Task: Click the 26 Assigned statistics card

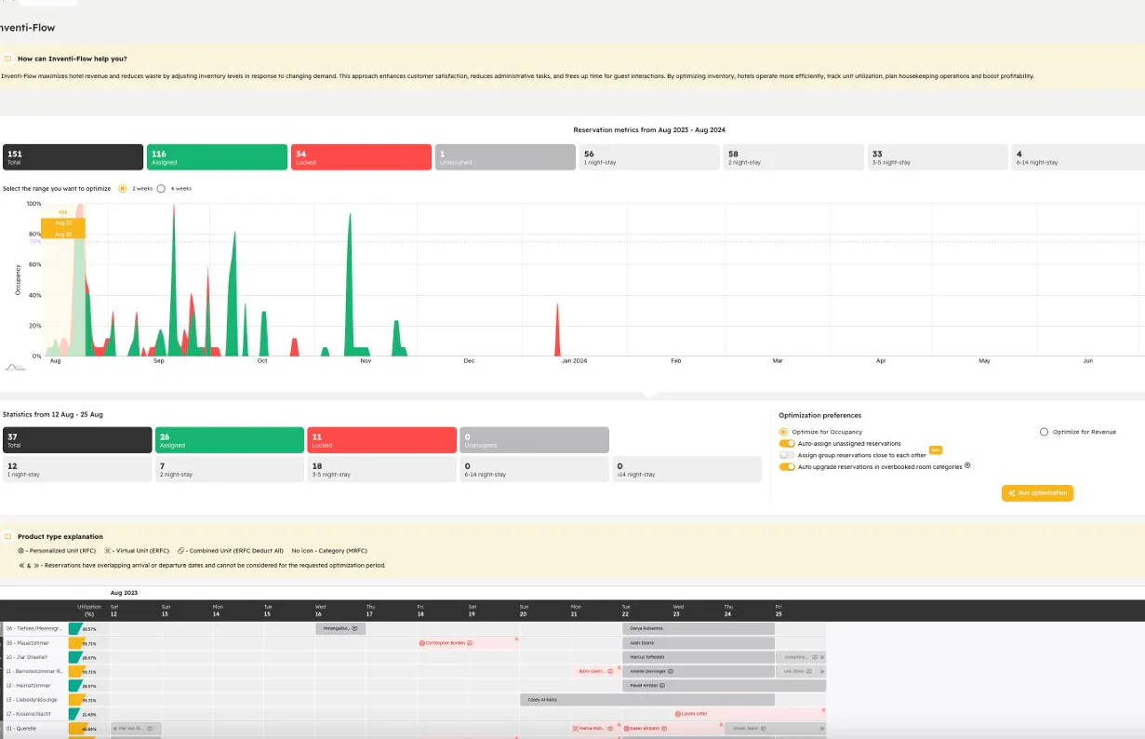Action: (230, 440)
